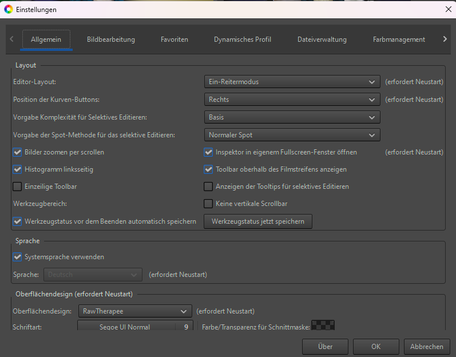Enable 'Einzeilige Toolbar' checkbox
Image resolution: width=456 pixels, height=357 pixels.
point(17,187)
